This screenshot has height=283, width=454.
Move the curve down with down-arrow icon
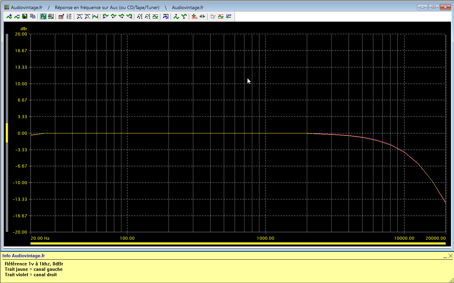click(184, 16)
